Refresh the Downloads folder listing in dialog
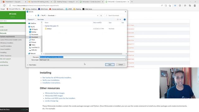 (101, 16)
